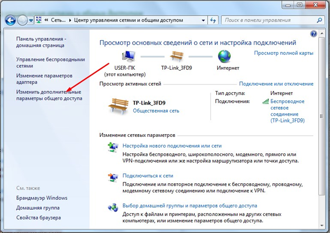
Task: Minimize the window
Action: 288,5
